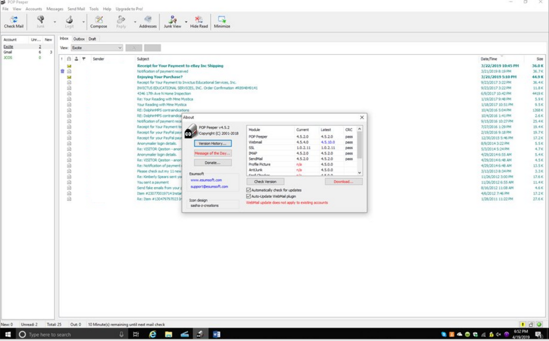Open the 4346 17th Ave N Home Inspection email

[x=164, y=93]
